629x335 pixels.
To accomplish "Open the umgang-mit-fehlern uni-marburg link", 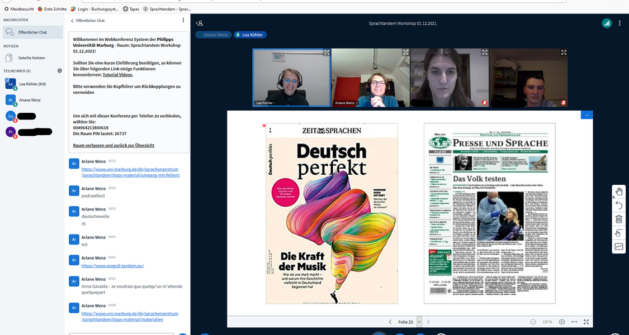I will [130, 172].
